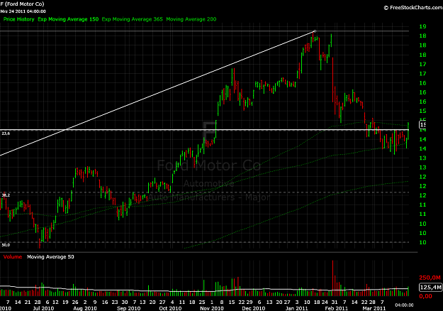Click the Feb 2011 time axis label

tap(336, 308)
